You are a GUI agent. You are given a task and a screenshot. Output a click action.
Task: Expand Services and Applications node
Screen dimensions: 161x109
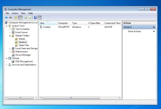7,65
